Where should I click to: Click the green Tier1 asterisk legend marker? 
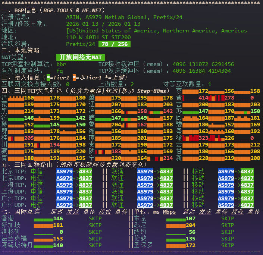pos(48,78)
